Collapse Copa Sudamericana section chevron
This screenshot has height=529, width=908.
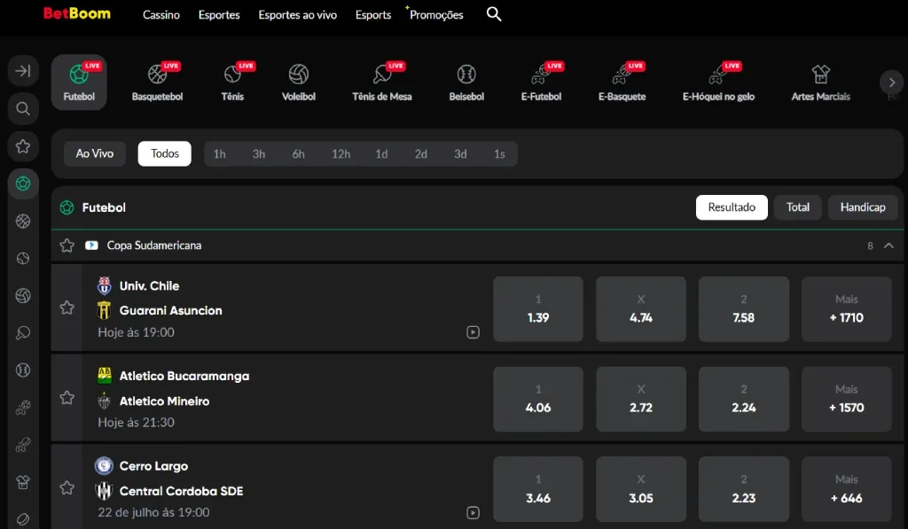pos(888,245)
